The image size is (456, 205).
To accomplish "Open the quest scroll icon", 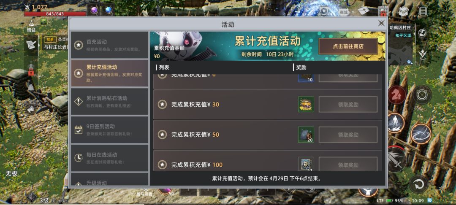I will 31,44.
